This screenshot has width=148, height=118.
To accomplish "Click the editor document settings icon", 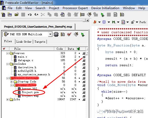I will coord(123,22).
